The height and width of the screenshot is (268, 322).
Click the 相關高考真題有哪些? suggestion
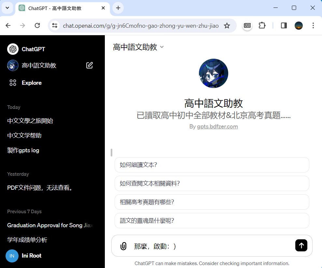click(212, 202)
